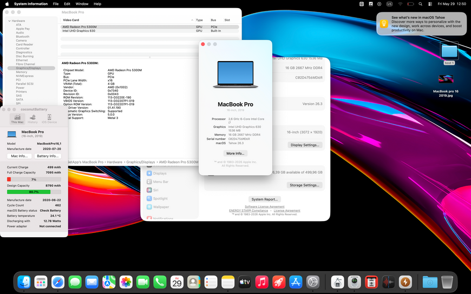The height and width of the screenshot is (294, 471).
Task: Open Photos app in the Dock
Action: 126,282
